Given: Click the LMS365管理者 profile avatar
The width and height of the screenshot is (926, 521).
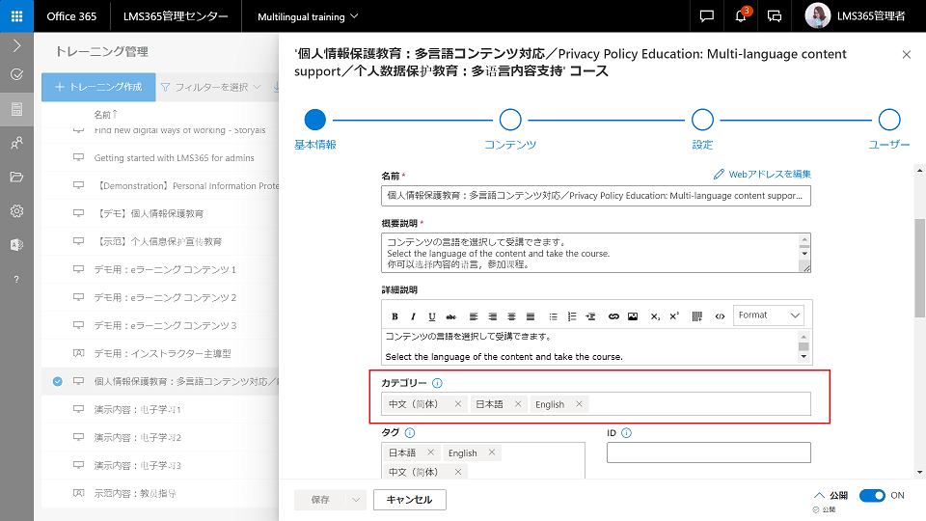Looking at the screenshot, I should tap(817, 16).
